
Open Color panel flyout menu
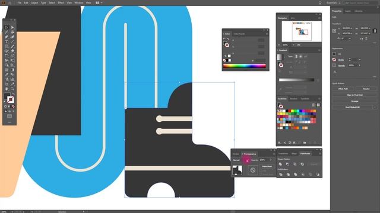(x=267, y=34)
